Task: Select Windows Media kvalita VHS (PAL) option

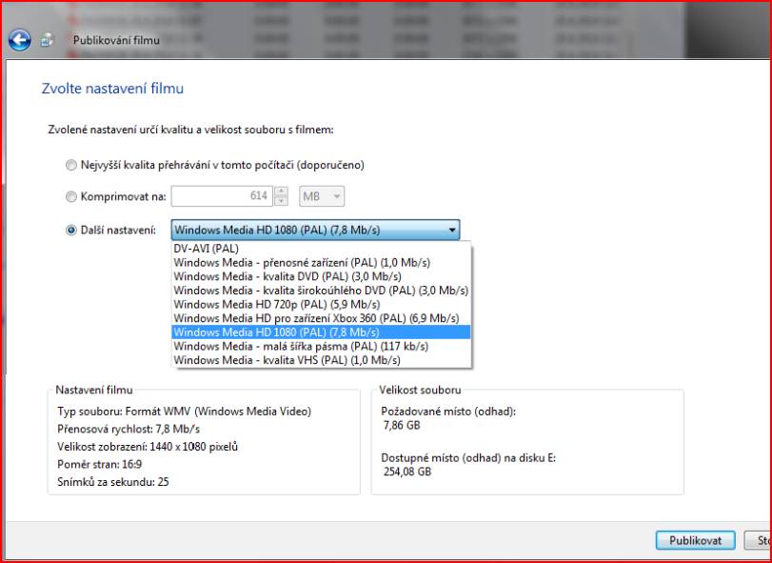Action: click(321, 360)
